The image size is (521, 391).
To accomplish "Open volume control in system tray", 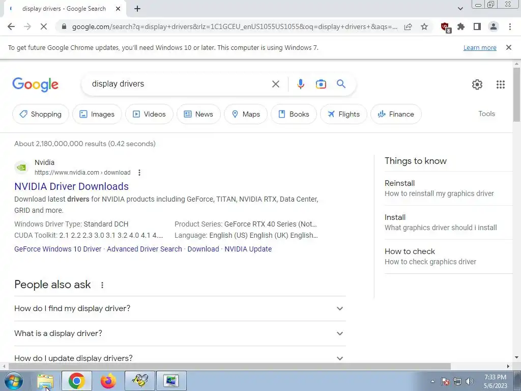I will (x=470, y=381).
